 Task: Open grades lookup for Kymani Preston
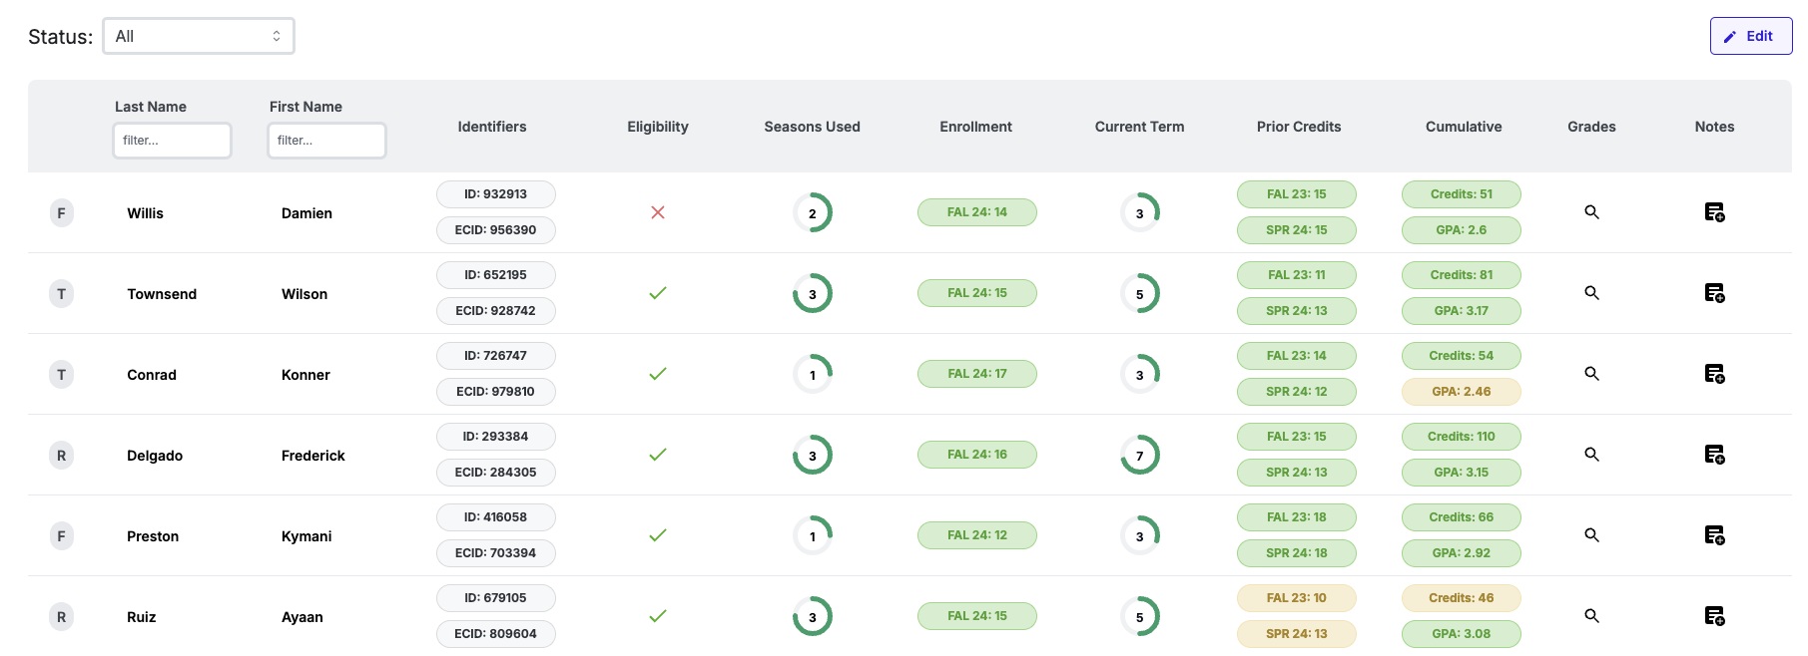[1591, 535]
